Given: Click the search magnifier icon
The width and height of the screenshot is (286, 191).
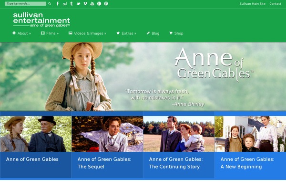Looking at the screenshot, I should pos(50,3).
